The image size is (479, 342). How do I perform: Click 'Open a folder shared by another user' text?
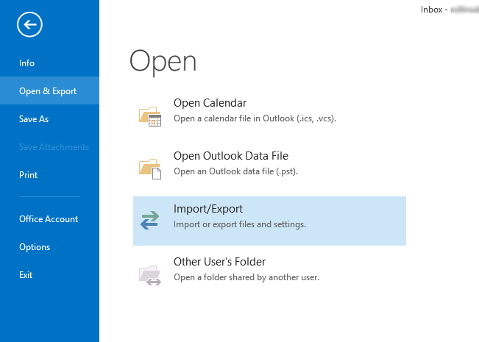(x=246, y=277)
